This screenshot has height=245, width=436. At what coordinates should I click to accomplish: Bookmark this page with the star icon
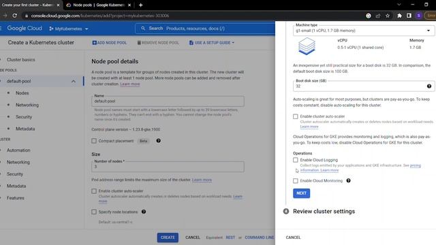point(388,16)
